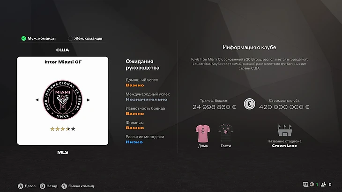Image resolution: width=342 pixels, height=192 pixels.
Task: Click the Назад label to go back
Action: 52,186
